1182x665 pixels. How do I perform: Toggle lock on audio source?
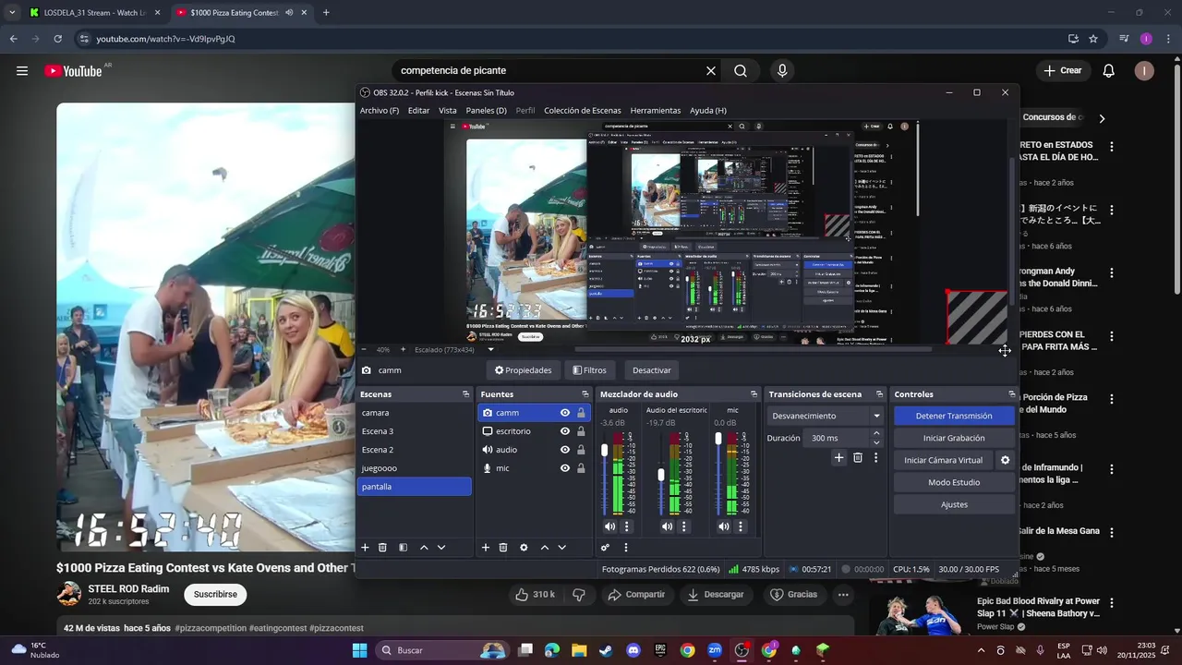(581, 450)
